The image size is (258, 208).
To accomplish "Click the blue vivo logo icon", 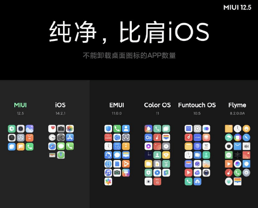I will pos(197,137).
